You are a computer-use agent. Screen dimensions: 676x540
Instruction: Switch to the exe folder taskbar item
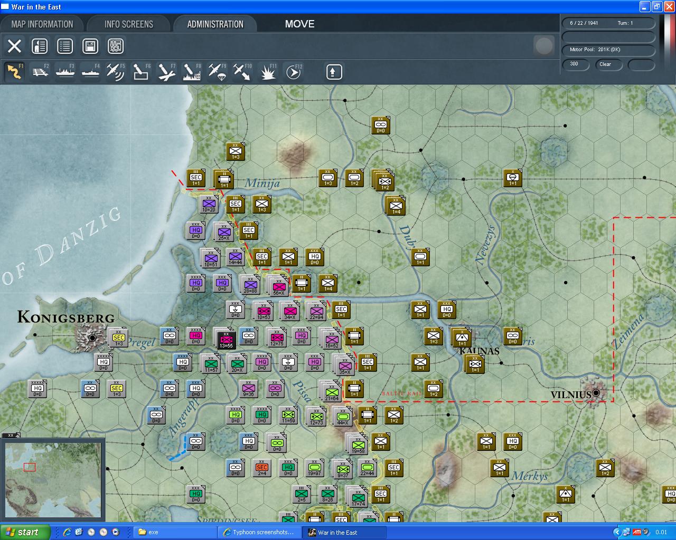point(175,532)
